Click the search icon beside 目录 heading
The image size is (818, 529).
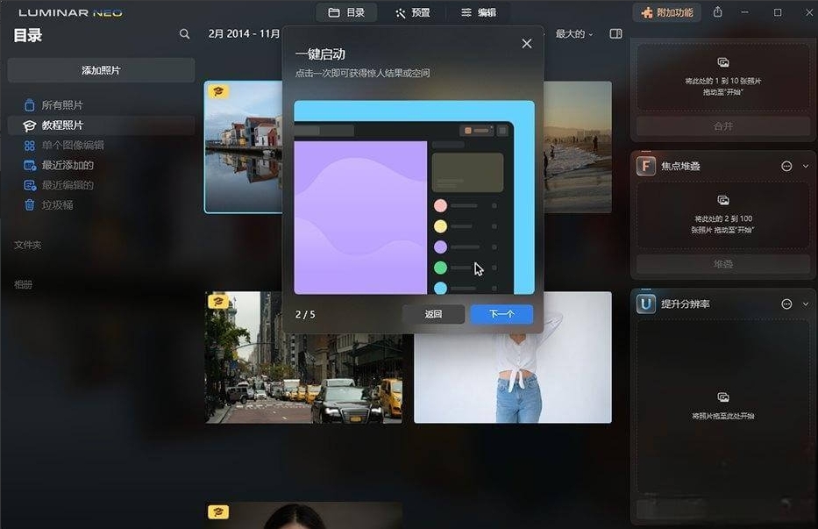point(184,34)
